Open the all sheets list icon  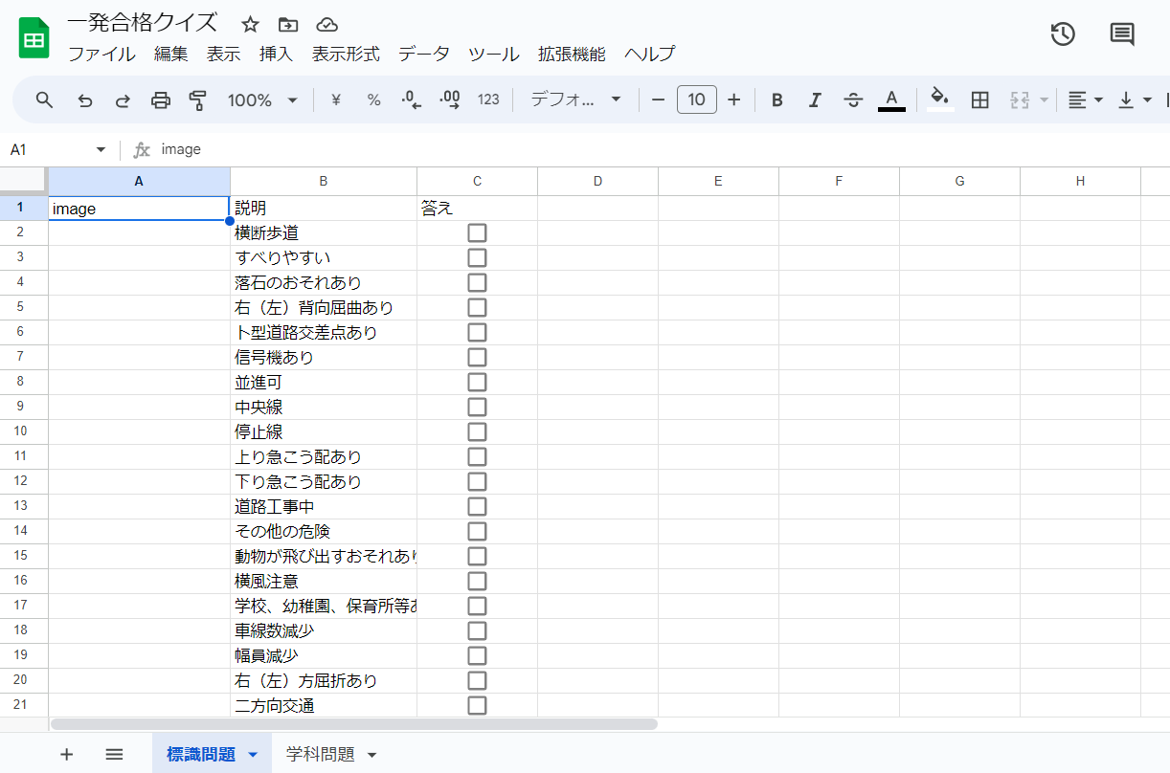click(x=114, y=754)
